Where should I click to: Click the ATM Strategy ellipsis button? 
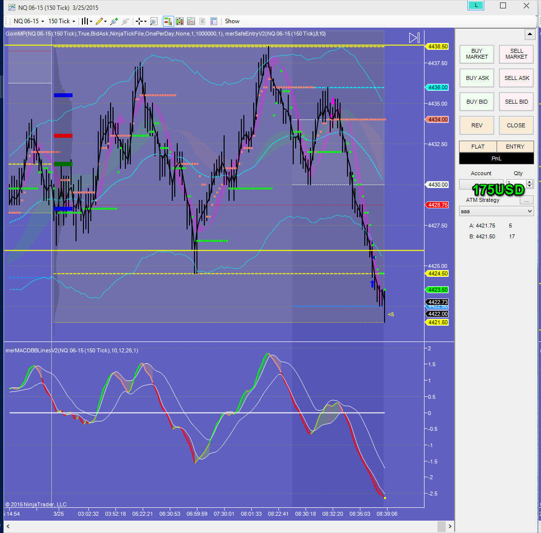pos(526,200)
